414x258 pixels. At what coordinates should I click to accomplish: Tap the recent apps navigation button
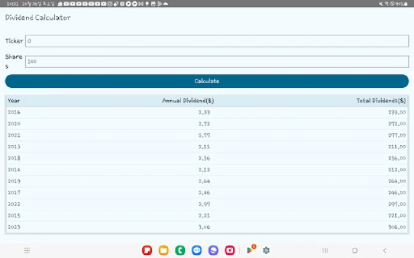pos(325,250)
